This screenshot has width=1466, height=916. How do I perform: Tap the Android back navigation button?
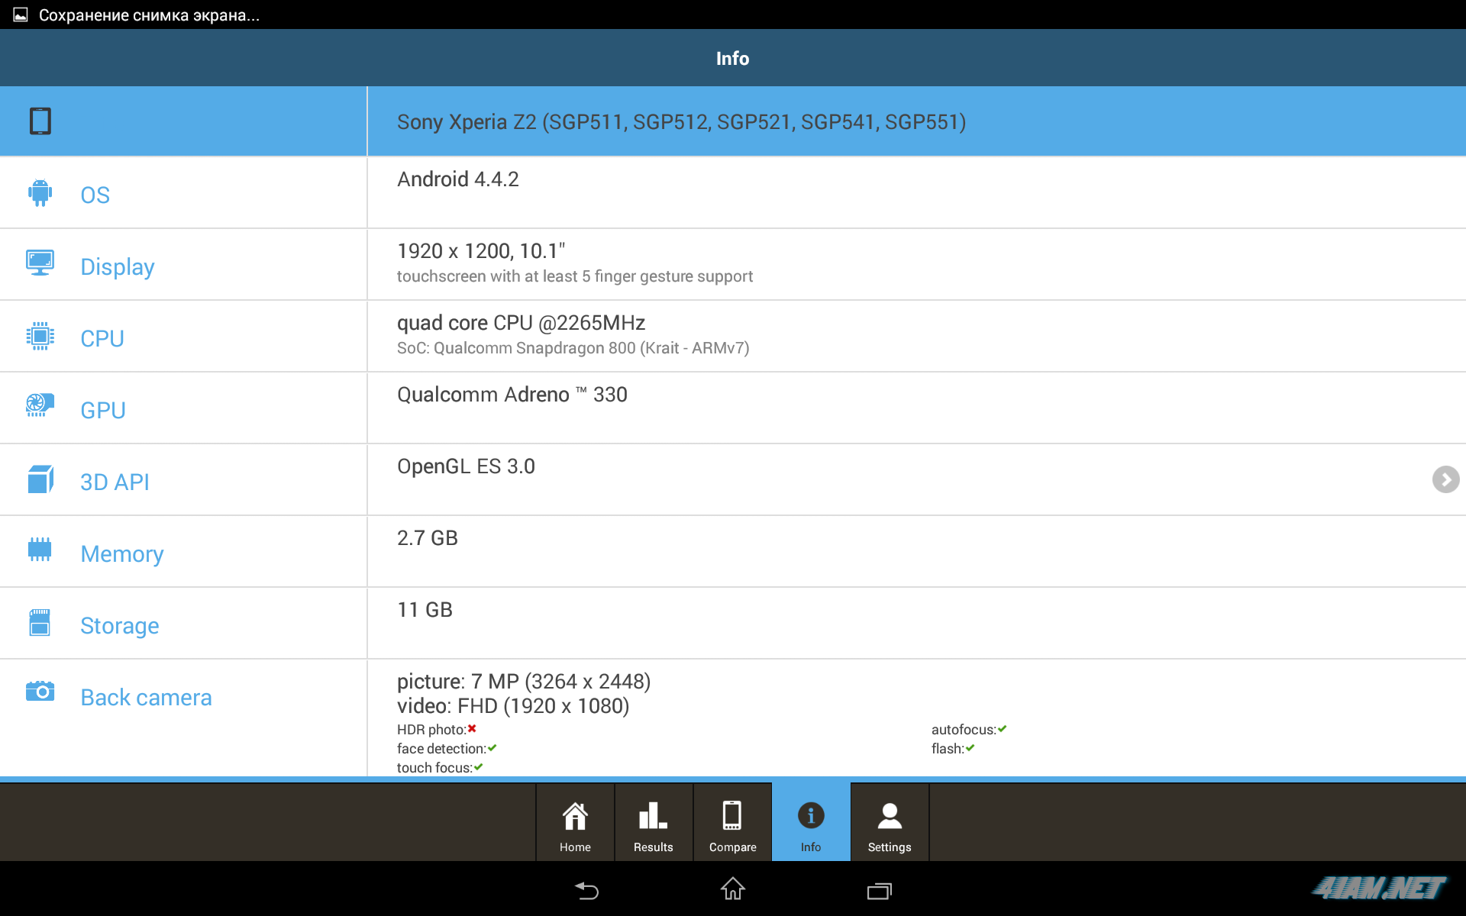point(586,890)
